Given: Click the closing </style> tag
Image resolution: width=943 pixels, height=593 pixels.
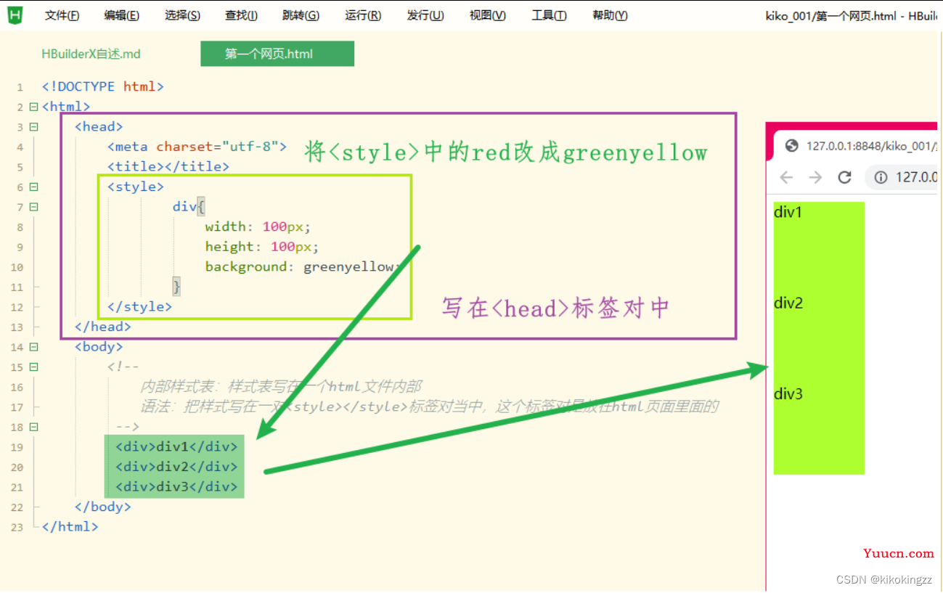Looking at the screenshot, I should coord(140,306).
